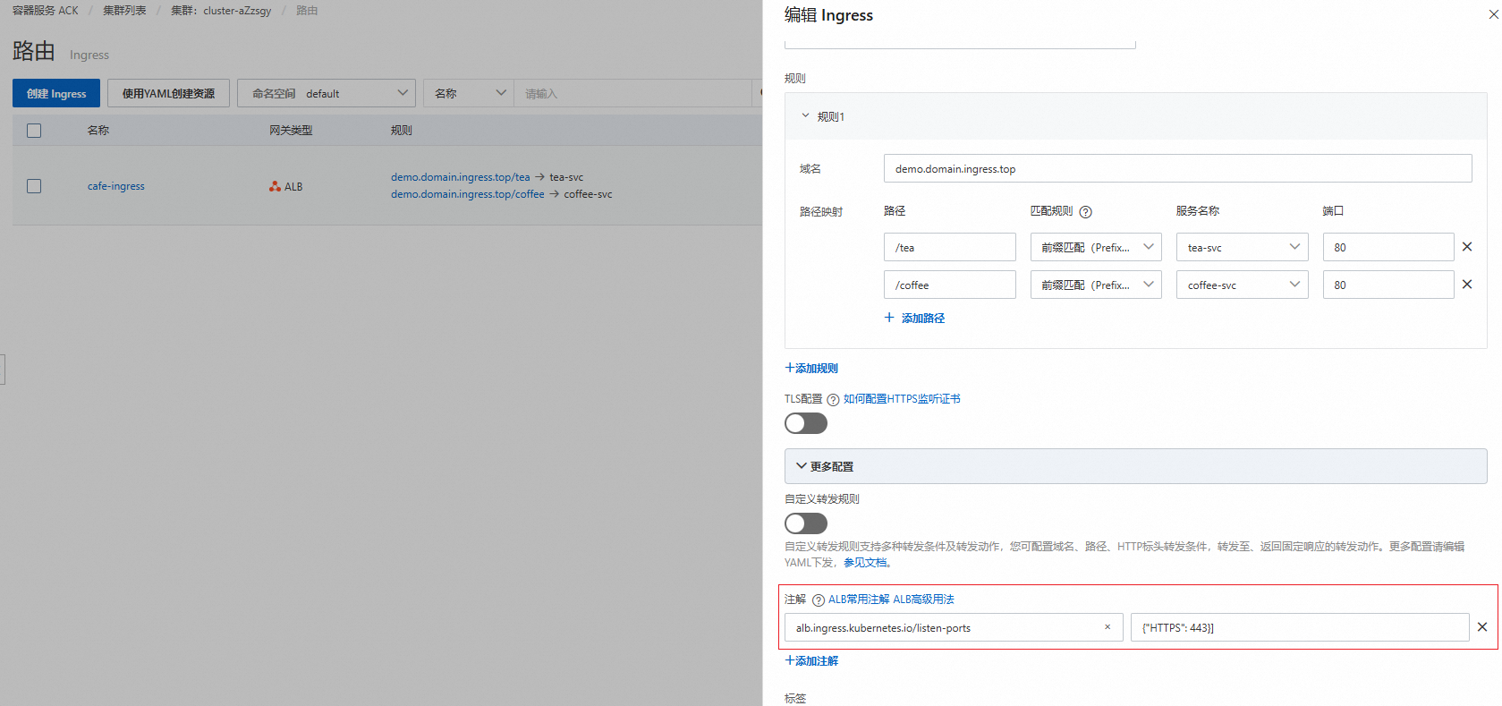Open match rule dropdown for /coffee
The height and width of the screenshot is (706, 1502).
(1096, 285)
